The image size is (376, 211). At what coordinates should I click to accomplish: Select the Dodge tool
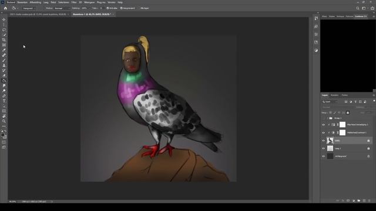tap(4, 91)
